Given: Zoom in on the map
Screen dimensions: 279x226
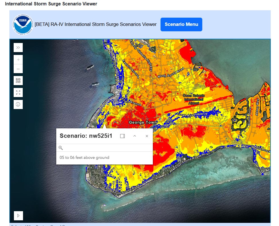Looking at the screenshot, I should pos(18,59).
